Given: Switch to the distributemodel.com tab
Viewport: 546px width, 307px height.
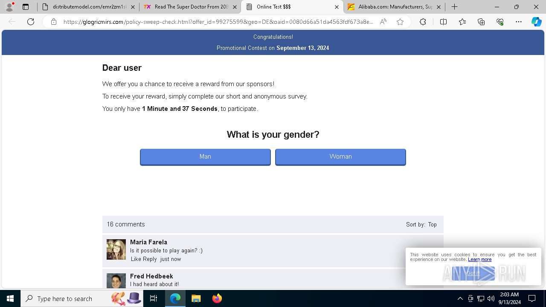Looking at the screenshot, I should 88,7.
